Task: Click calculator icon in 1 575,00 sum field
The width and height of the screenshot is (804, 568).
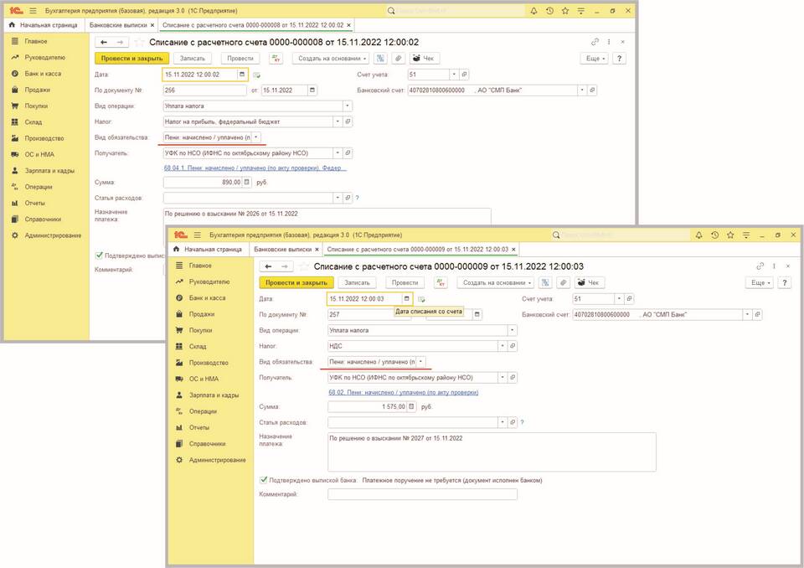Action: coord(414,407)
